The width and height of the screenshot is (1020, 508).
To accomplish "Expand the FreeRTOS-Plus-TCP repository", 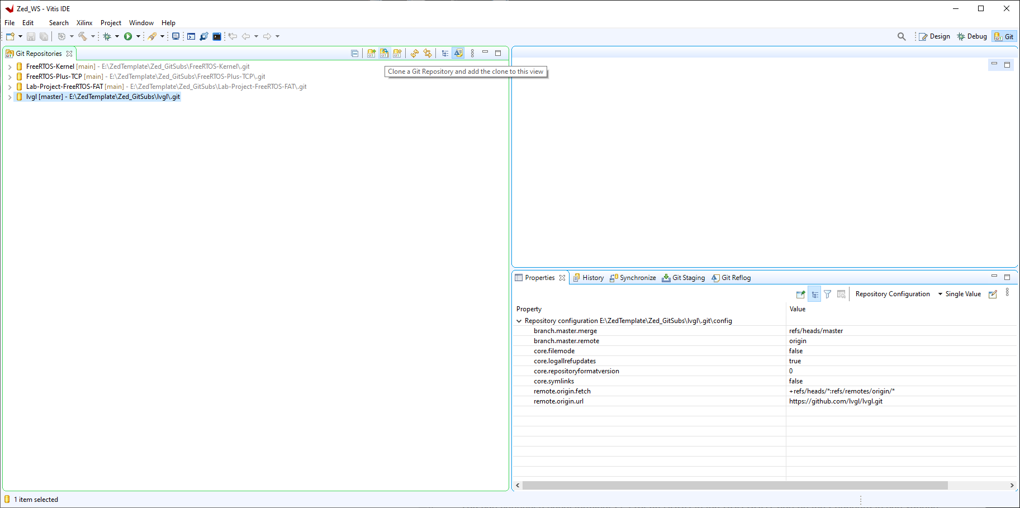I will pyautogui.click(x=10, y=77).
